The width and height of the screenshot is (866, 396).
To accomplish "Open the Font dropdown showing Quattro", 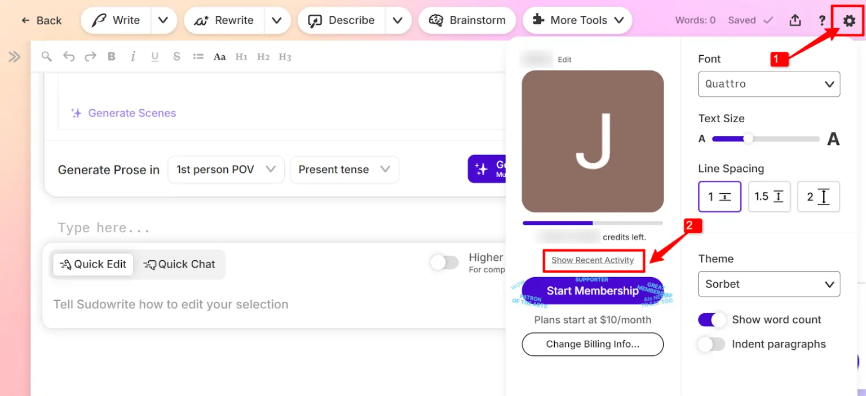I will point(769,84).
